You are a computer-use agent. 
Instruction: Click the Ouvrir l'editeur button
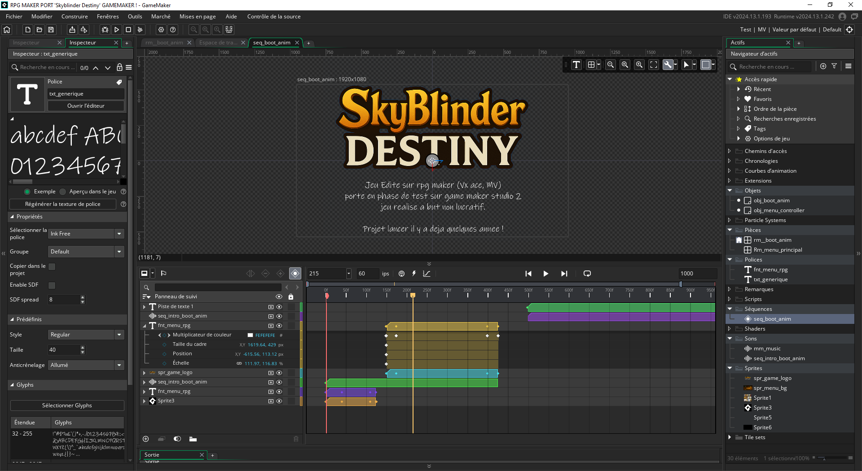85,106
